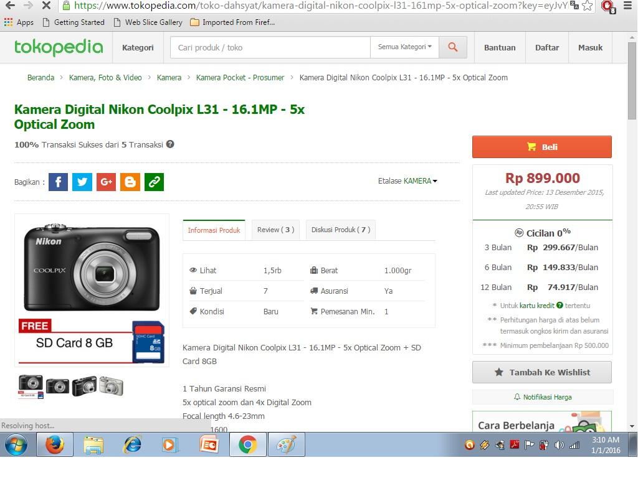
Task: Click the page vertical scrollbar thumb
Action: coord(632,80)
